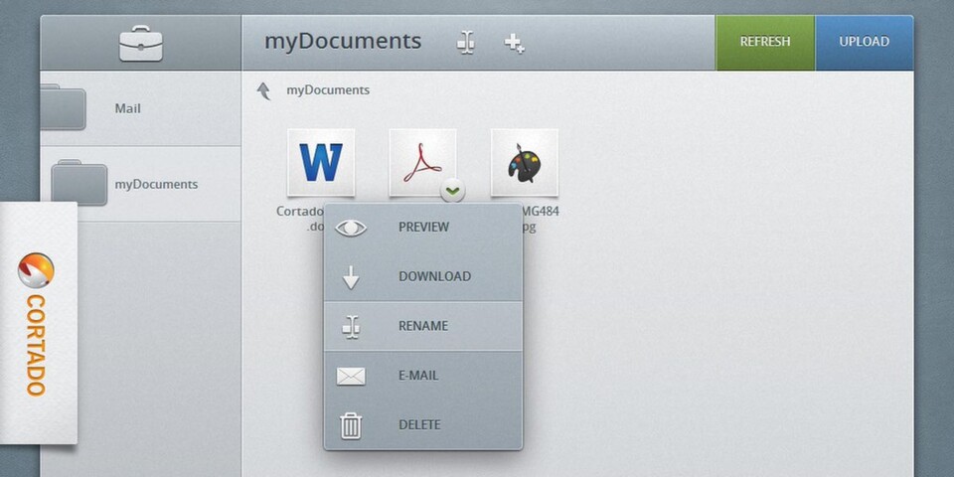The height and width of the screenshot is (477, 954).
Task: Open the Mail folder icon in sidebar
Action: [x=62, y=107]
